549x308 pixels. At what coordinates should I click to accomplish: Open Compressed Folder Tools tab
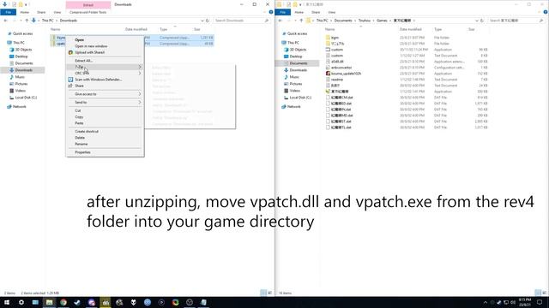[87, 12]
